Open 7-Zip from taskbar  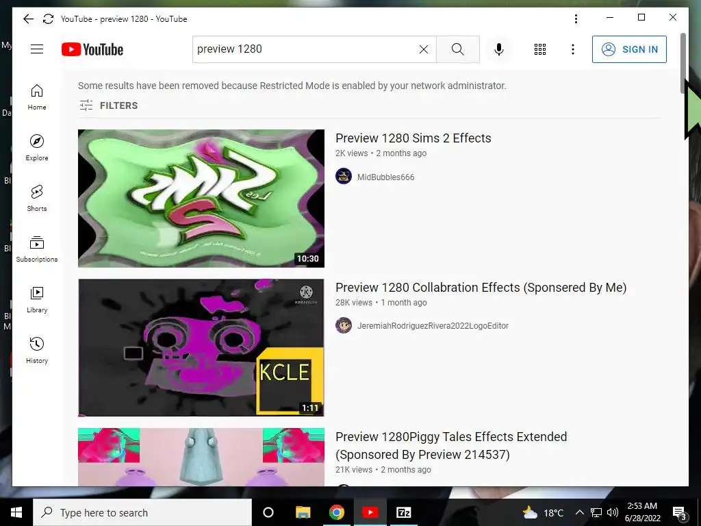point(404,512)
